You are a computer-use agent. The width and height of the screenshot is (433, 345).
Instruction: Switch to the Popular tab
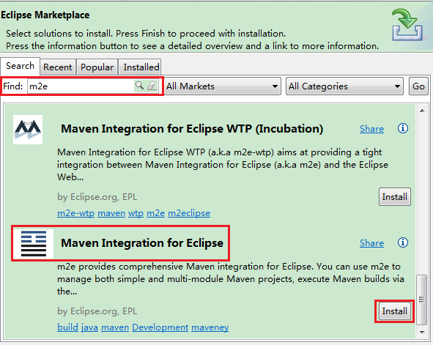point(97,67)
